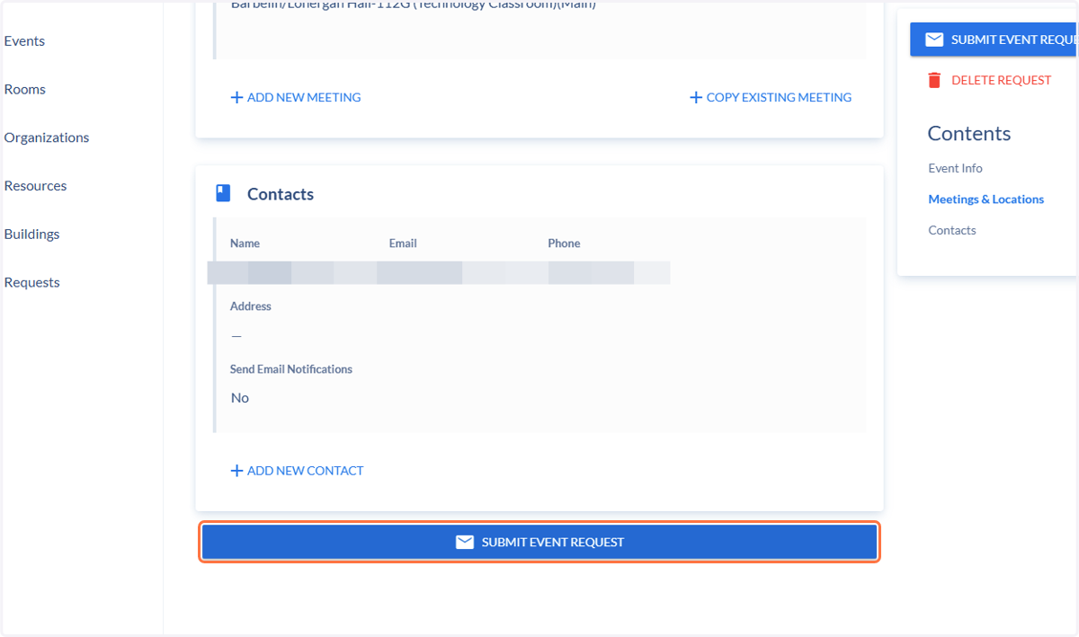
Task: Jump to Meetings & Locations in Contents
Action: coord(986,199)
